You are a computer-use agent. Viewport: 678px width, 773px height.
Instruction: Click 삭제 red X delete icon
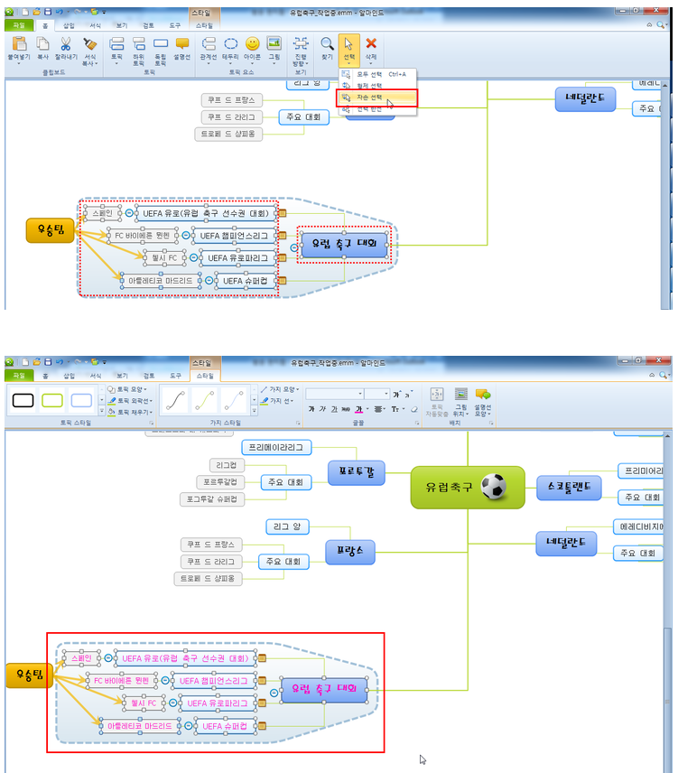[x=371, y=44]
